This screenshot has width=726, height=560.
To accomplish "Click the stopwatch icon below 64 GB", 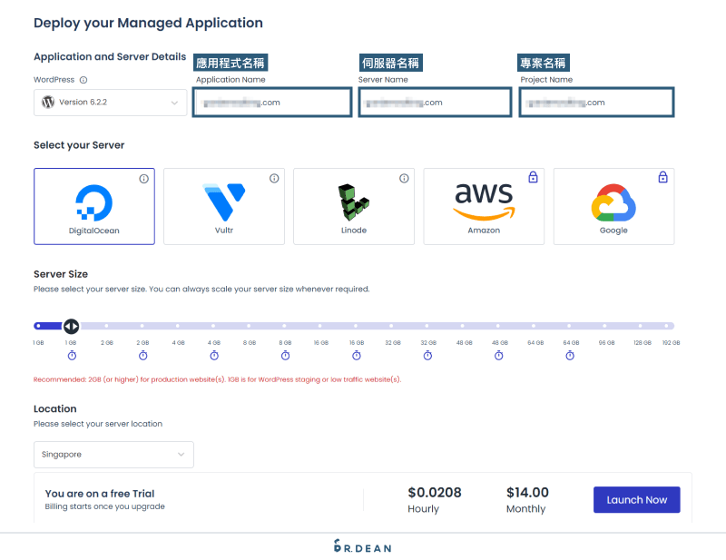I will tap(570, 356).
